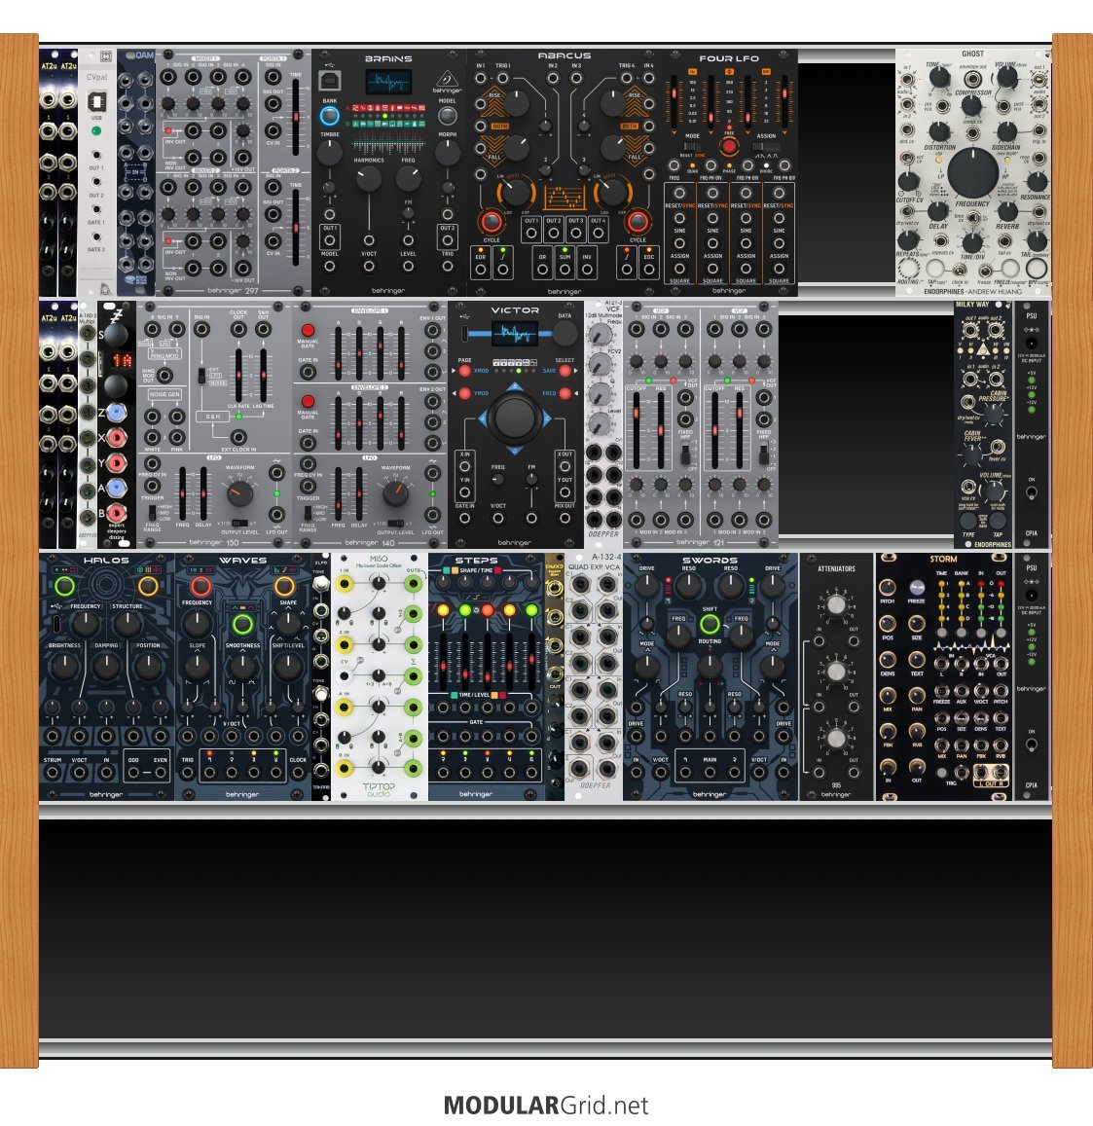Flip the EXT/LFO/NOISE source switch on 150
Image resolution: width=1093 pixels, height=1126 pixels.
(201, 375)
